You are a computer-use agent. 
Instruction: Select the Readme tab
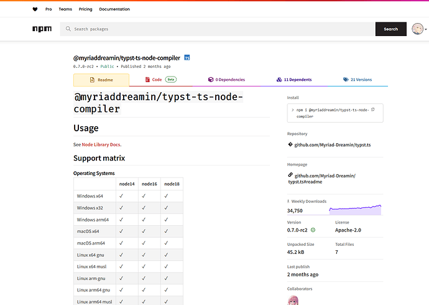tap(101, 80)
